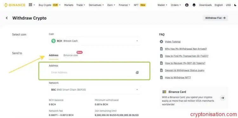238x118 pixels.
Task: Change language from English
Action: (x=219, y=5)
